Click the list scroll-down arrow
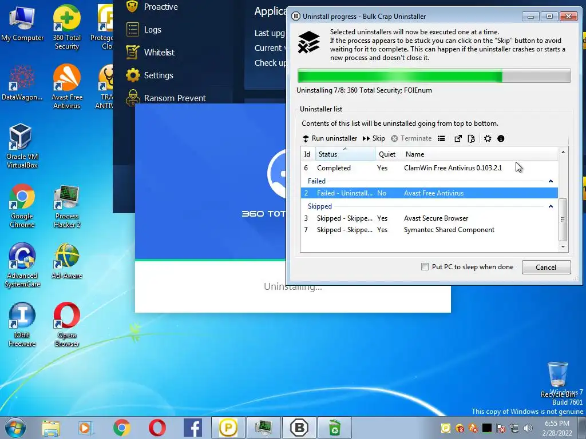This screenshot has width=586, height=439. click(x=563, y=247)
